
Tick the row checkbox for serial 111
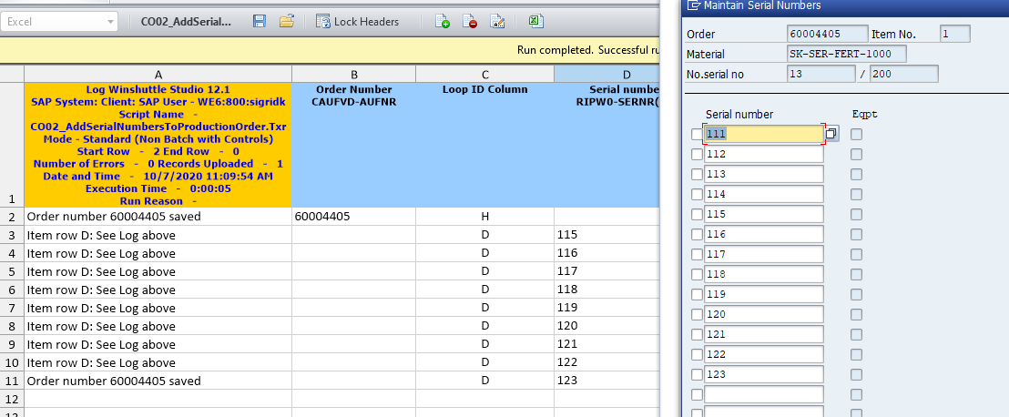coord(697,134)
